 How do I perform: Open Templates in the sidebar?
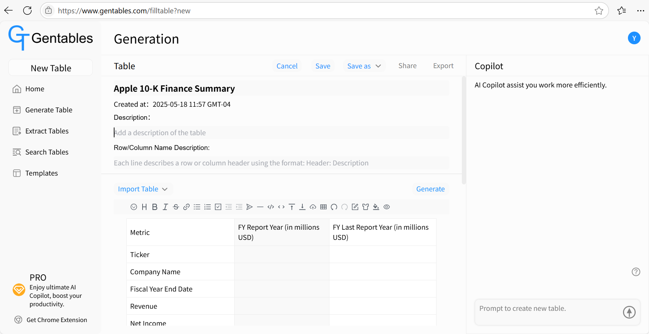click(35, 173)
